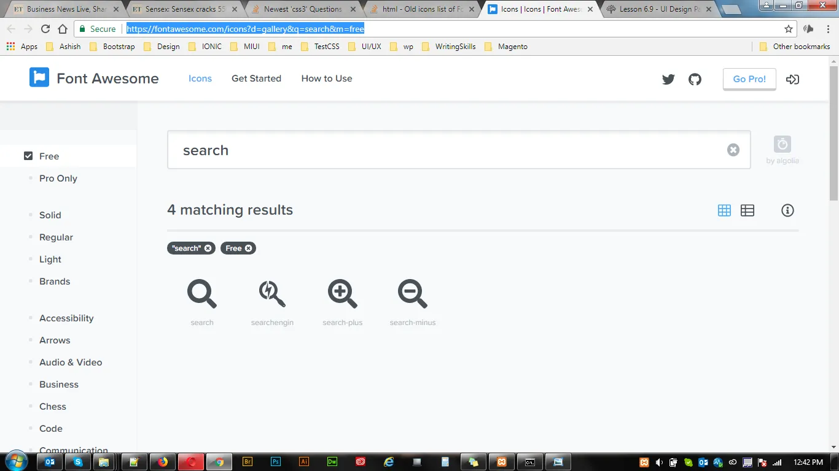
Task: Show the icon info panel
Action: click(787, 210)
